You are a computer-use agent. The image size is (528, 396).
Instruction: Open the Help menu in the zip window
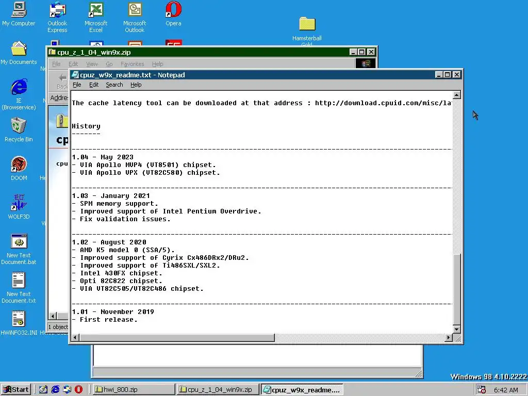(x=157, y=64)
